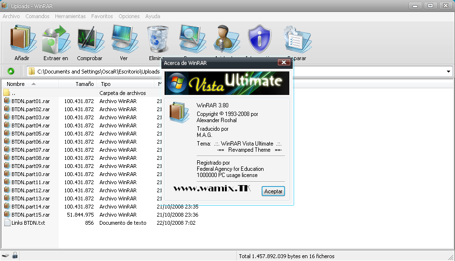Click 'Carpeta de archivos' type cell
The image size is (455, 261).
coord(122,93)
